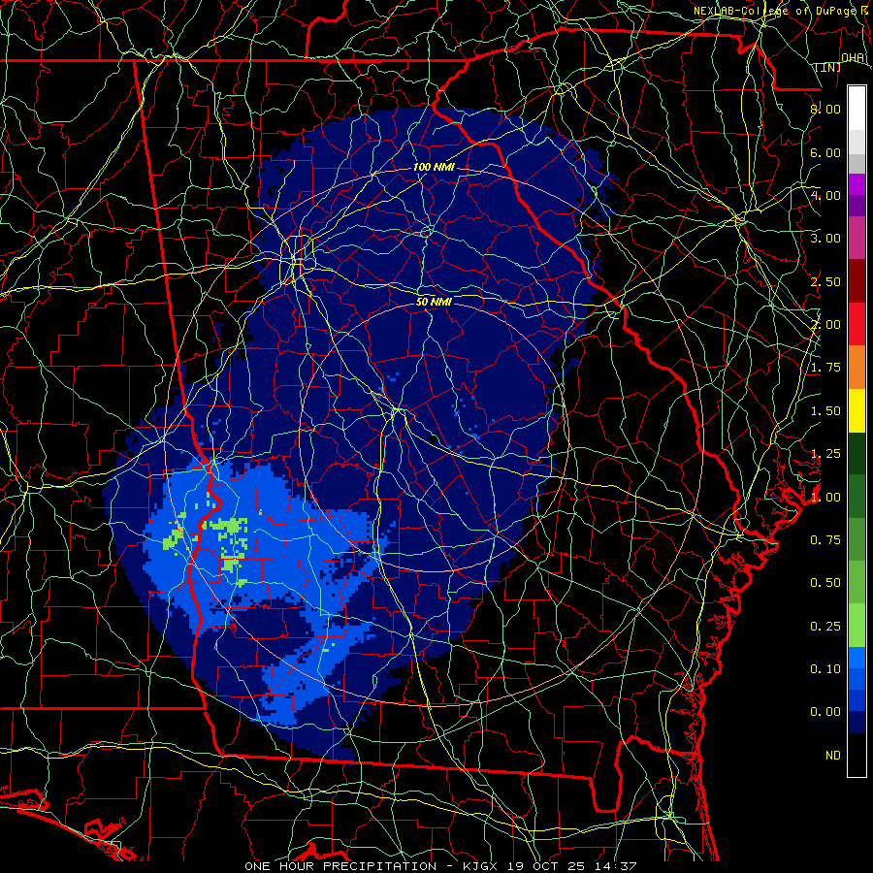Click the 2.00 legend value
The image size is (873, 873).
[825, 325]
